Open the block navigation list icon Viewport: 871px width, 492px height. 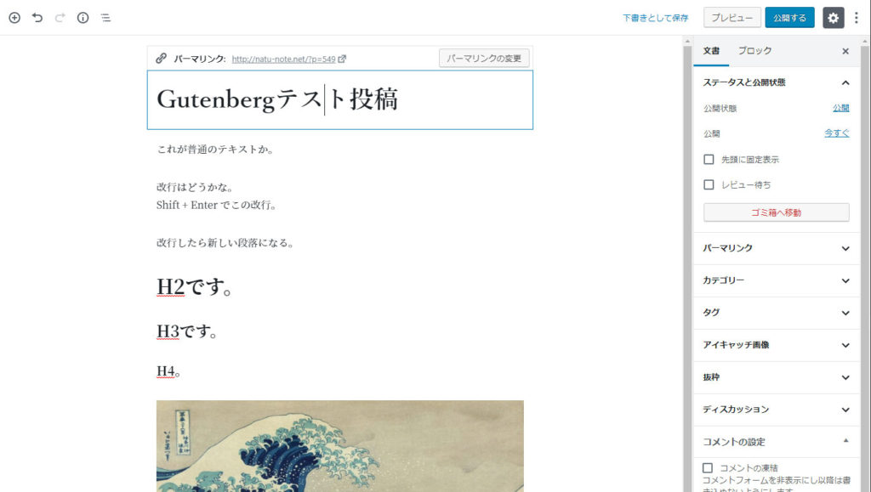pyautogui.click(x=105, y=18)
